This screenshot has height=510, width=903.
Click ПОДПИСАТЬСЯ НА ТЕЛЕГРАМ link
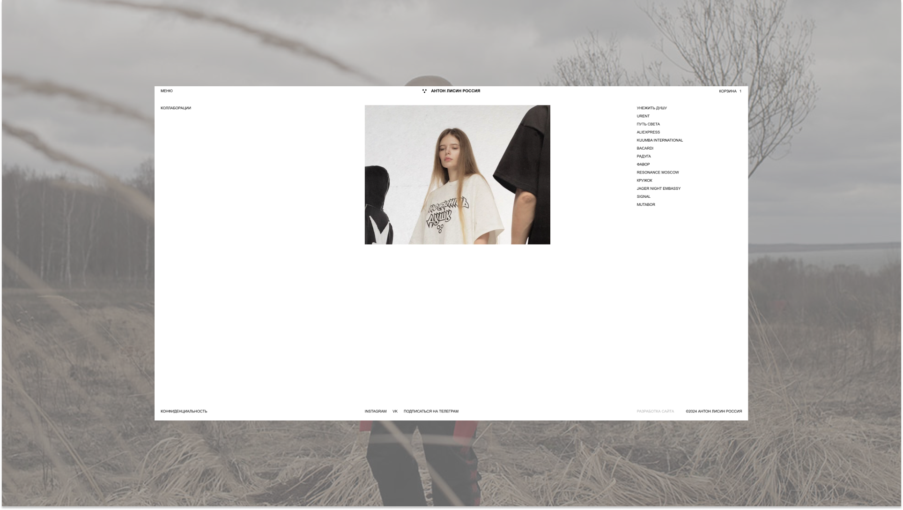pos(431,412)
